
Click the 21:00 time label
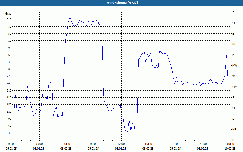[204, 144]
